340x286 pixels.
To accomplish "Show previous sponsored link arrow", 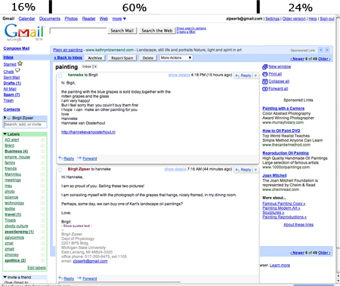I will (x=320, y=50).
